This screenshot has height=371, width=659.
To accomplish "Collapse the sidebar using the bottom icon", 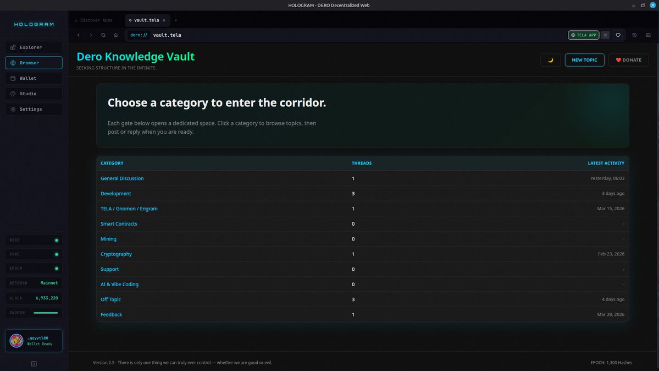I will pyautogui.click(x=34, y=363).
